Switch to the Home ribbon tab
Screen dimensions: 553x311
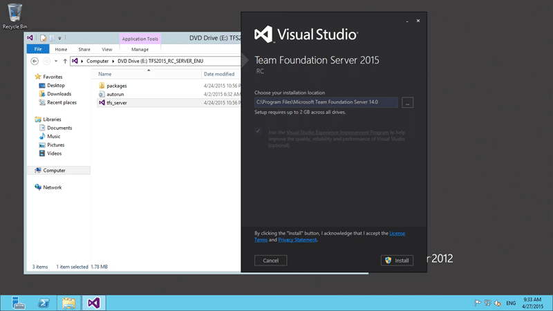pyautogui.click(x=61, y=49)
